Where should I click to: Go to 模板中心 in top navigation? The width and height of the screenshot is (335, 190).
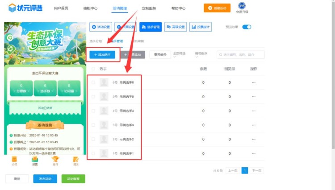[90, 8]
